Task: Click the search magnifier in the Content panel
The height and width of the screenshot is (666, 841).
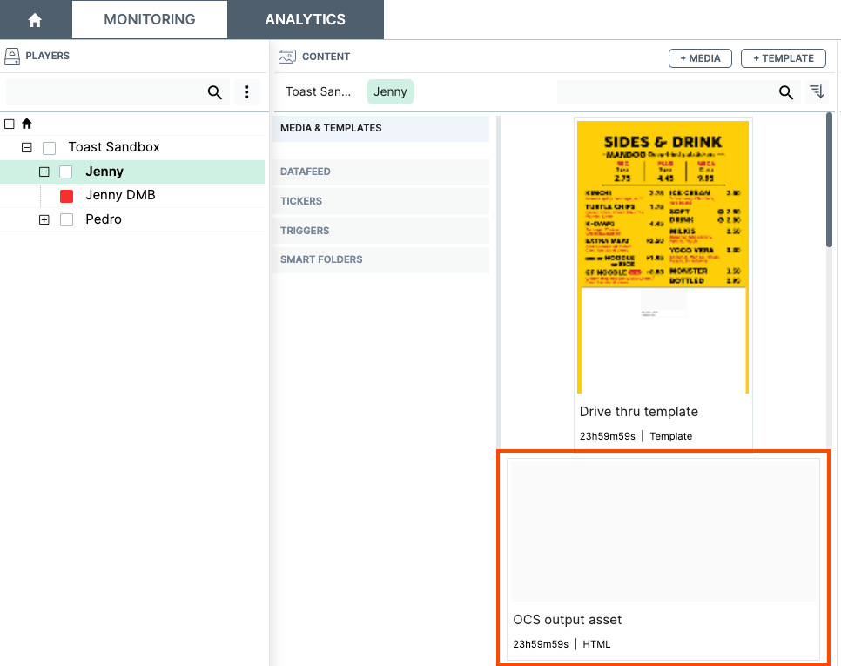Action: [x=786, y=91]
